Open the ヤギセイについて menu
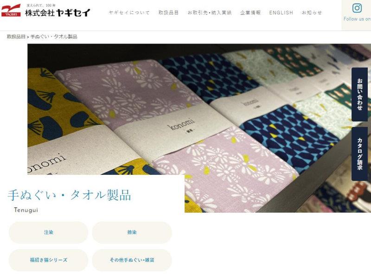This screenshot has height=274, width=371. (129, 13)
